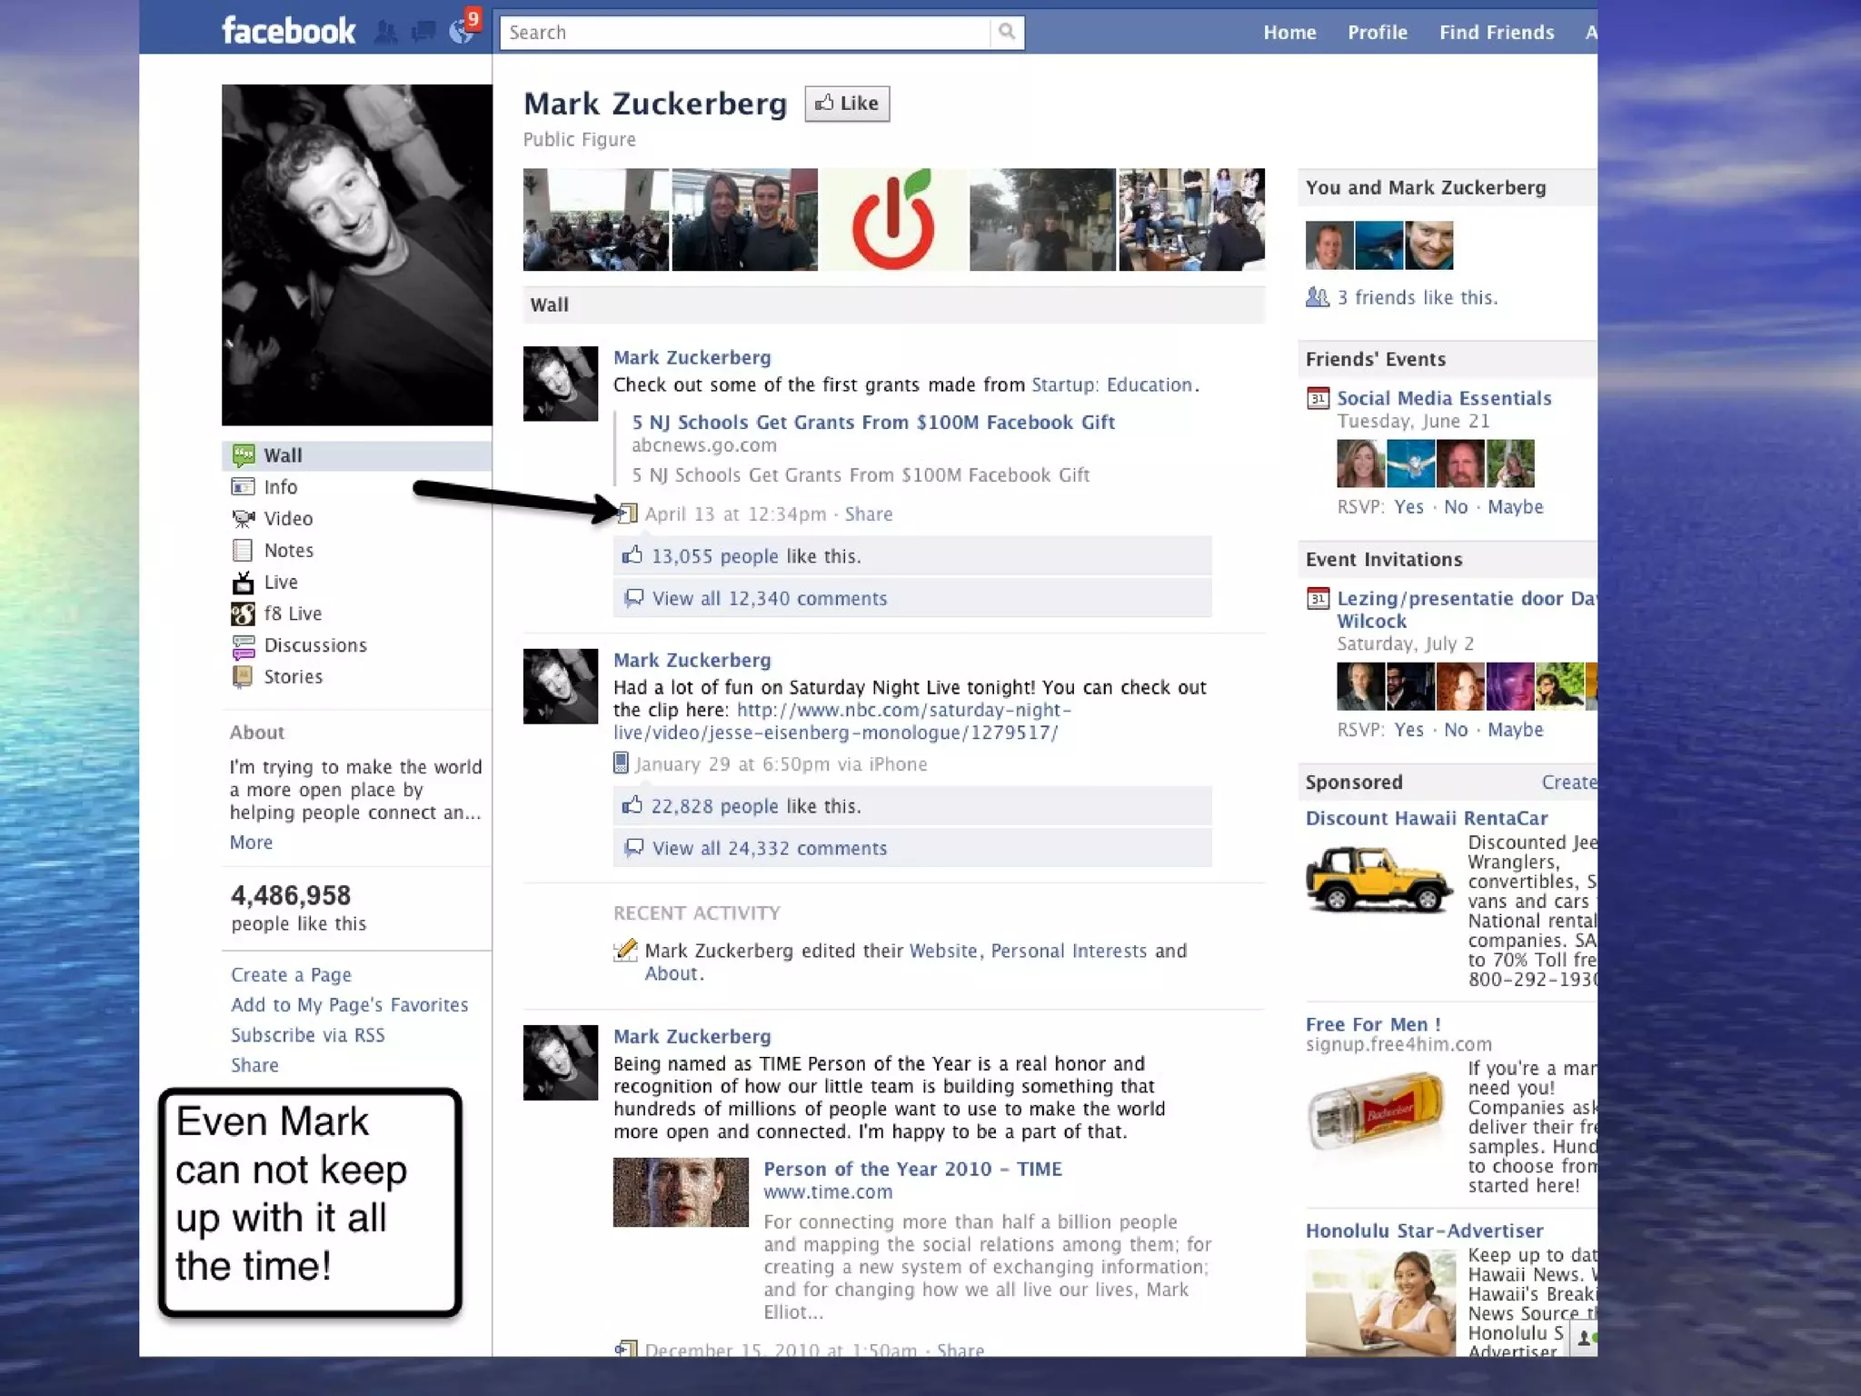The image size is (1861, 1396).
Task: Click the Discussions icon in sidebar
Action: pyautogui.click(x=243, y=646)
